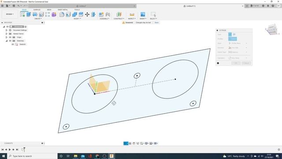Expand the Document Settings node
Viewport: 282px width, 159px height.
(x=7, y=30)
